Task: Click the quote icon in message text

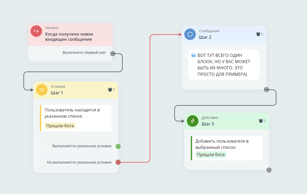Action: tap(193, 55)
